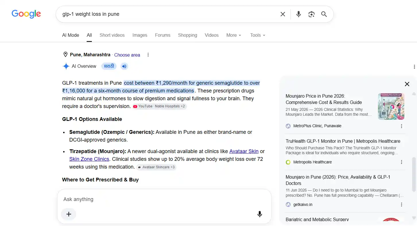Play AI Overview audio with speaker icon
Image resolution: width=417 pixels, height=226 pixels.
point(124,66)
